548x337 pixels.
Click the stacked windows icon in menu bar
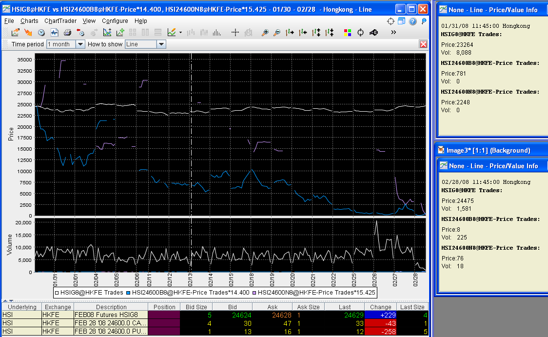[x=402, y=21]
